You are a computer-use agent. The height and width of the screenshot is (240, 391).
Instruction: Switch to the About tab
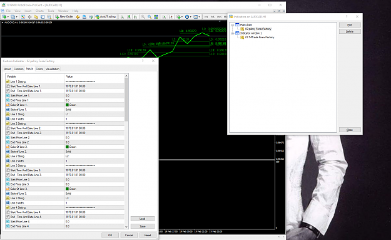[8, 69]
